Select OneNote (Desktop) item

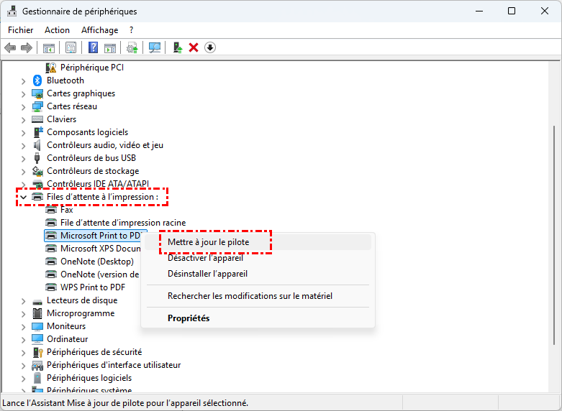pyautogui.click(x=96, y=262)
